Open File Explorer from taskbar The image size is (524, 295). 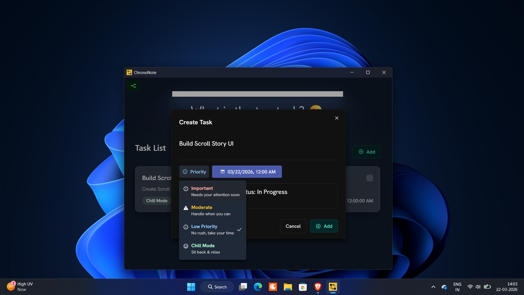pos(288,287)
